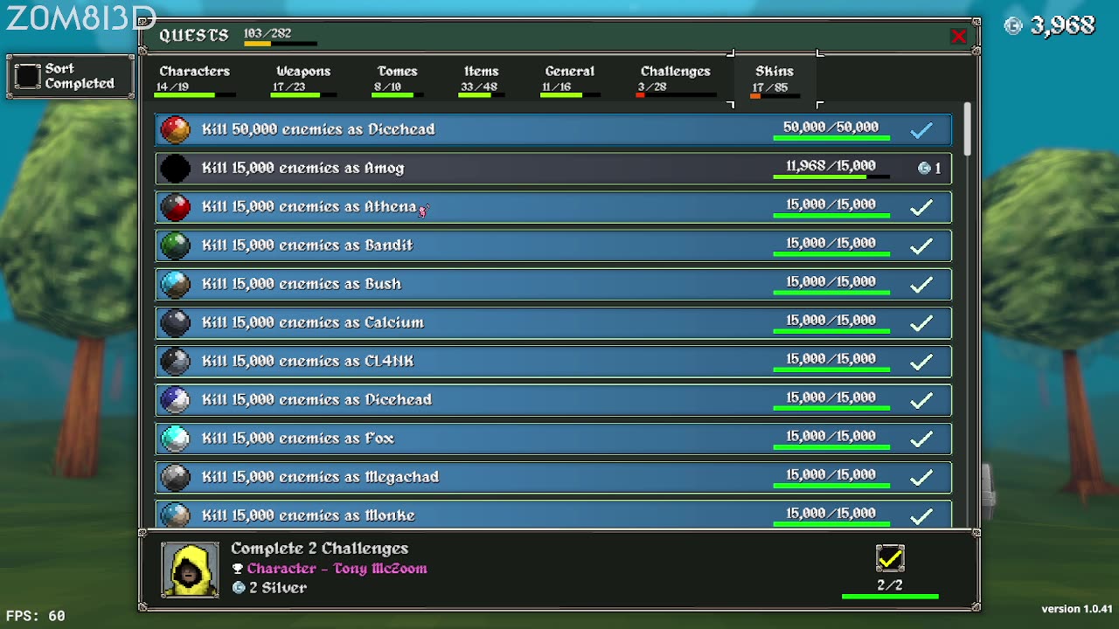This screenshot has width=1119, height=629.
Task: Click the checkmark on the Monke quest
Action: [921, 515]
